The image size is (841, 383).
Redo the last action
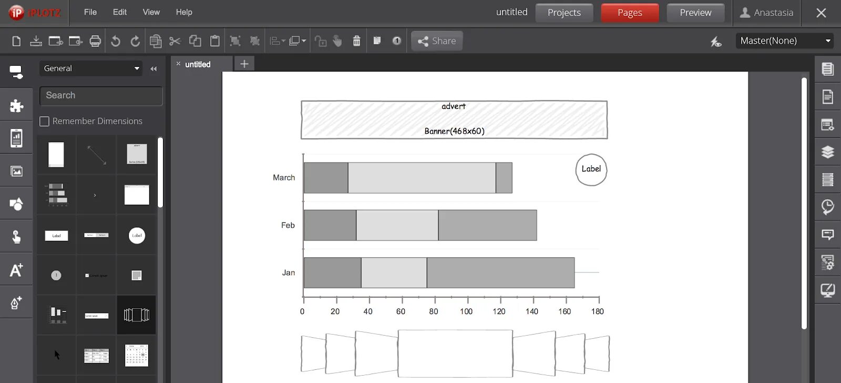[x=135, y=41]
